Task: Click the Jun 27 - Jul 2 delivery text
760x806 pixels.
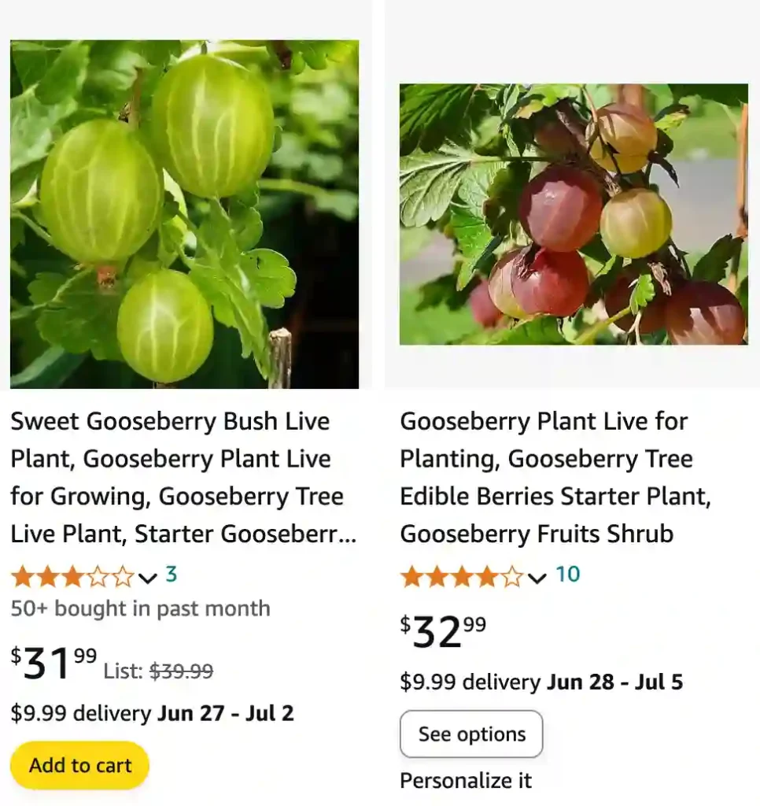Action: 225,714
